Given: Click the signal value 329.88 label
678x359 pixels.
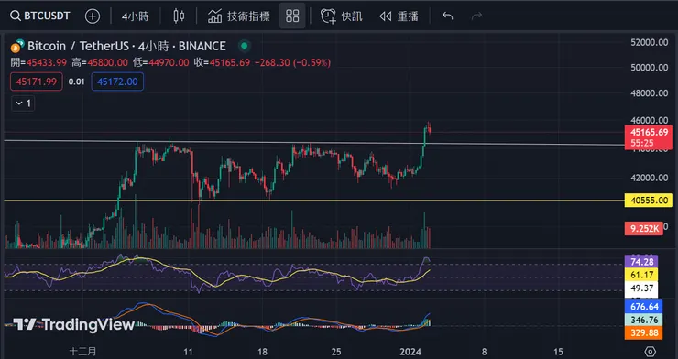Looking at the screenshot, I should pyautogui.click(x=643, y=332).
